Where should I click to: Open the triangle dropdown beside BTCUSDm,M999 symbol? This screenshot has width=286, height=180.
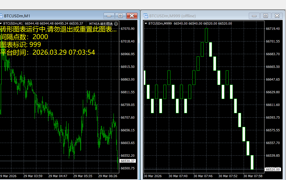146,24
